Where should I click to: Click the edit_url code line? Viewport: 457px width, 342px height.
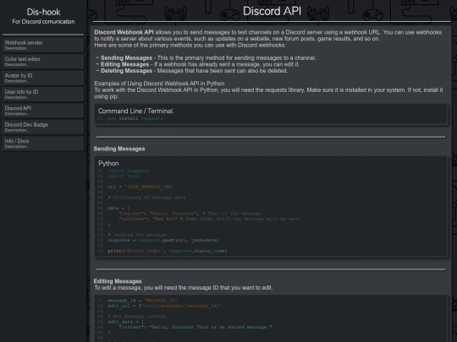click(x=165, y=306)
